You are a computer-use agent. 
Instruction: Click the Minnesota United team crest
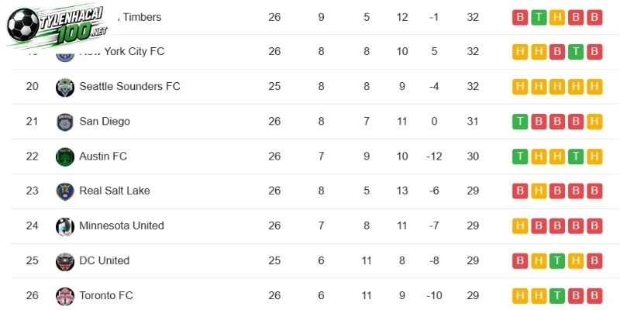pos(65,226)
